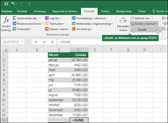This screenshot has height=123, width=168.
Task: Switch to the Početak tab
Action: coord(22,11)
